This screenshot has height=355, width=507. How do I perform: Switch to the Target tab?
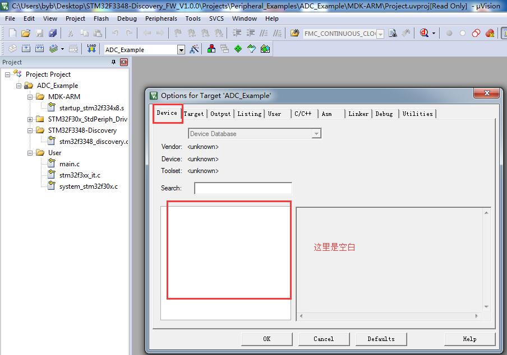193,114
